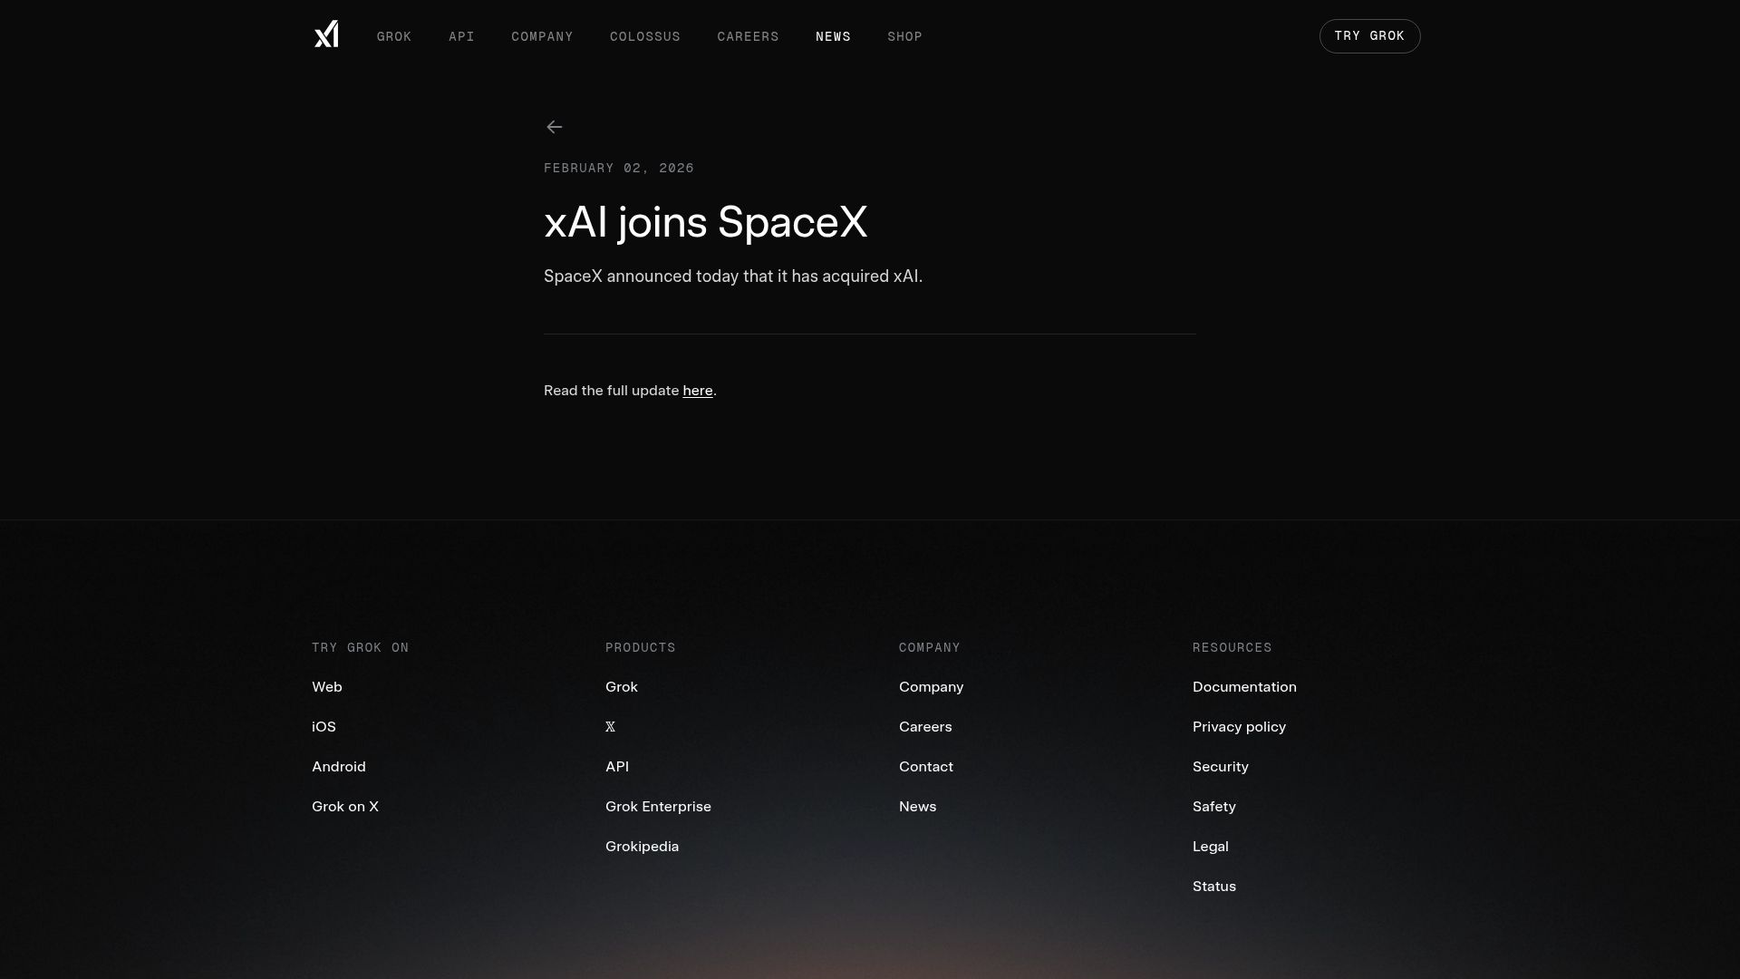This screenshot has width=1740, height=979.
Task: Open the Status footer link
Action: [x=1214, y=887]
